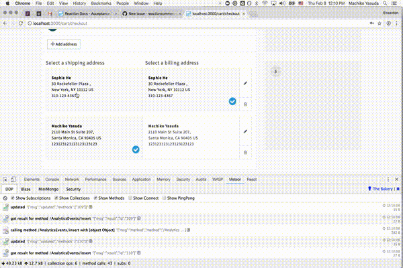Switch to DevTools Console tab
Screen dimensions: 403x268
pyautogui.click(x=52, y=180)
